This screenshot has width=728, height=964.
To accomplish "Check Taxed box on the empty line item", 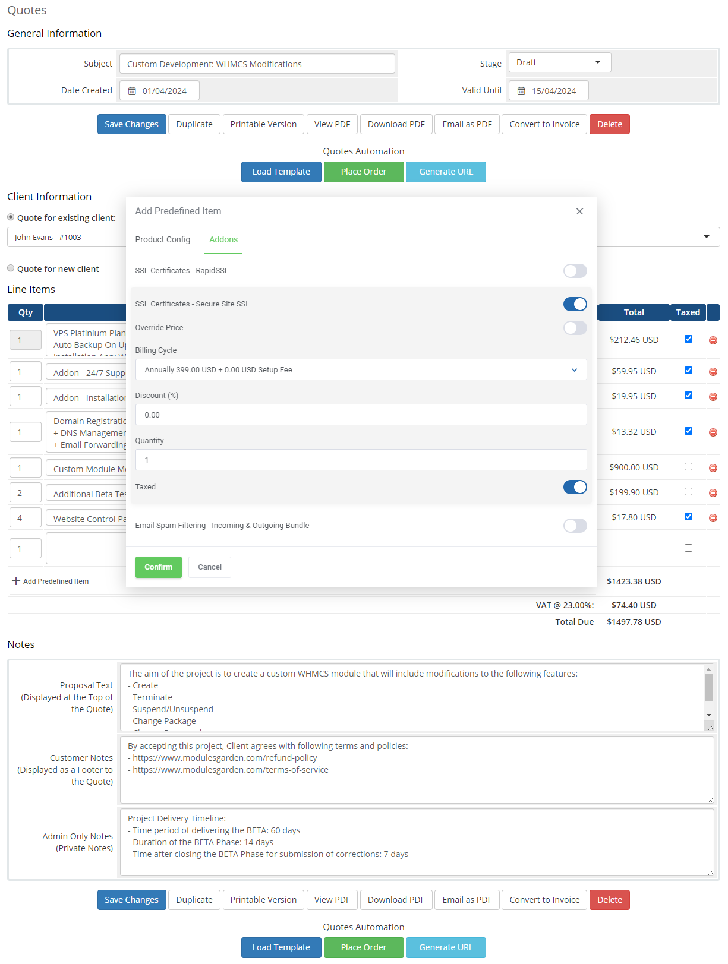I will [x=688, y=548].
